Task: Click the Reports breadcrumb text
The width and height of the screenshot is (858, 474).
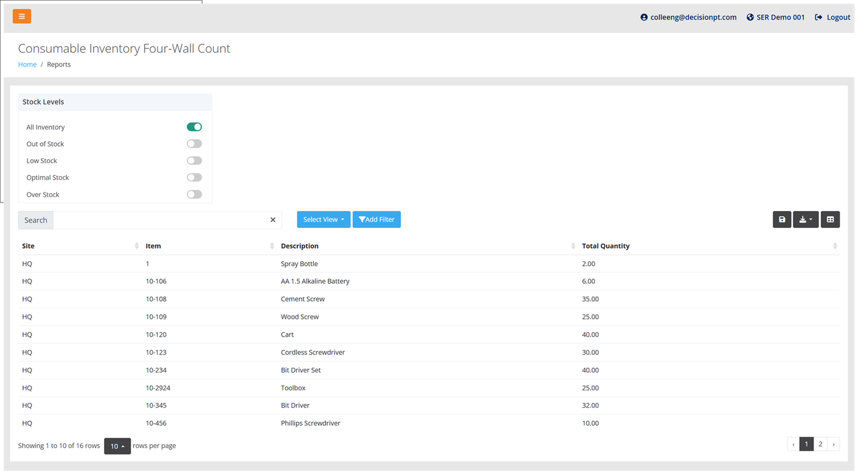Action: pyautogui.click(x=59, y=64)
